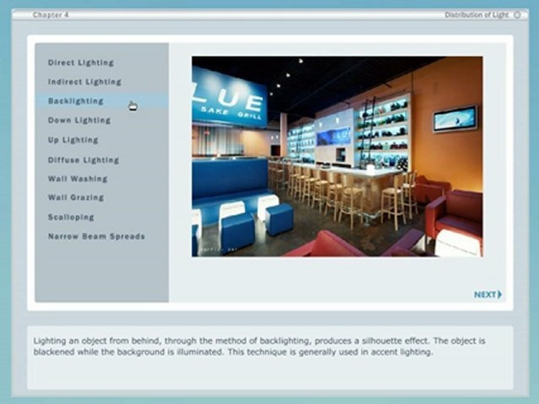Click the Chapter 4 header label
539x404 pixels.
[x=51, y=15]
